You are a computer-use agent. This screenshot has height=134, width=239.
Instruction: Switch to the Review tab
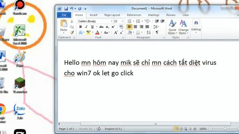point(171,15)
